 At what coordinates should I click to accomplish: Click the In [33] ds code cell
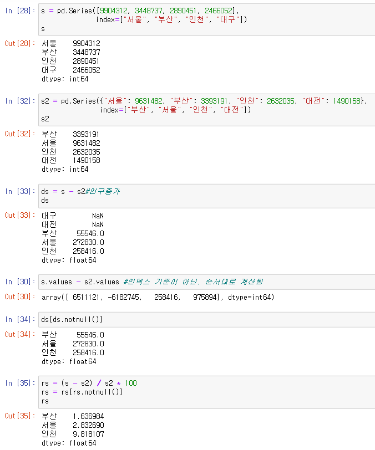tap(206, 196)
